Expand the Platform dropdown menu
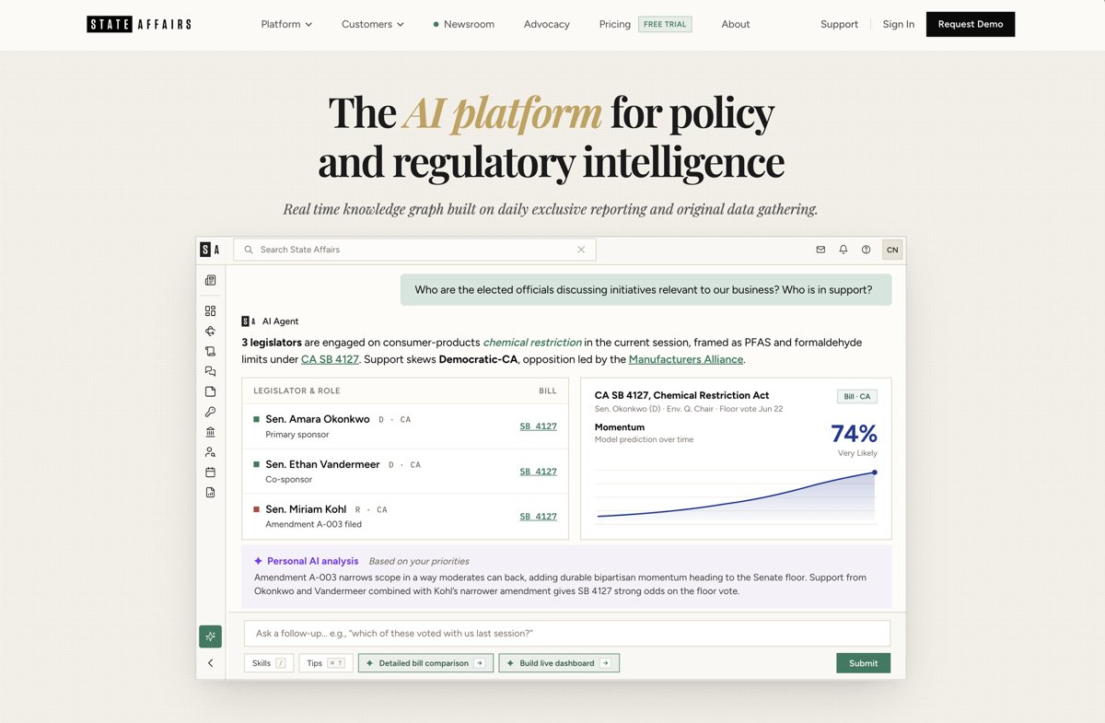The width and height of the screenshot is (1105, 723). [286, 24]
